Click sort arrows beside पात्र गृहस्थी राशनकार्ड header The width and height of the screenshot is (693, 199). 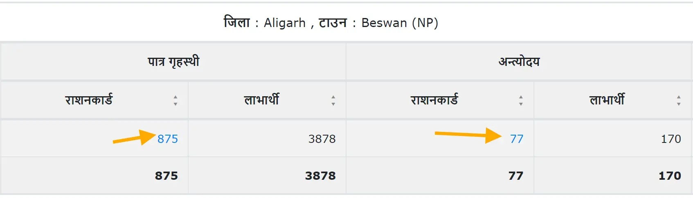[175, 100]
